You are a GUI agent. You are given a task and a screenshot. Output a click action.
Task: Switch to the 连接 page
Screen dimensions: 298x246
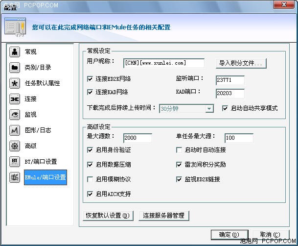click(x=31, y=98)
